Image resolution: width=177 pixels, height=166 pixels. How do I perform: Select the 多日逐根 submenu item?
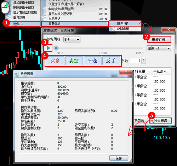click(125, 28)
